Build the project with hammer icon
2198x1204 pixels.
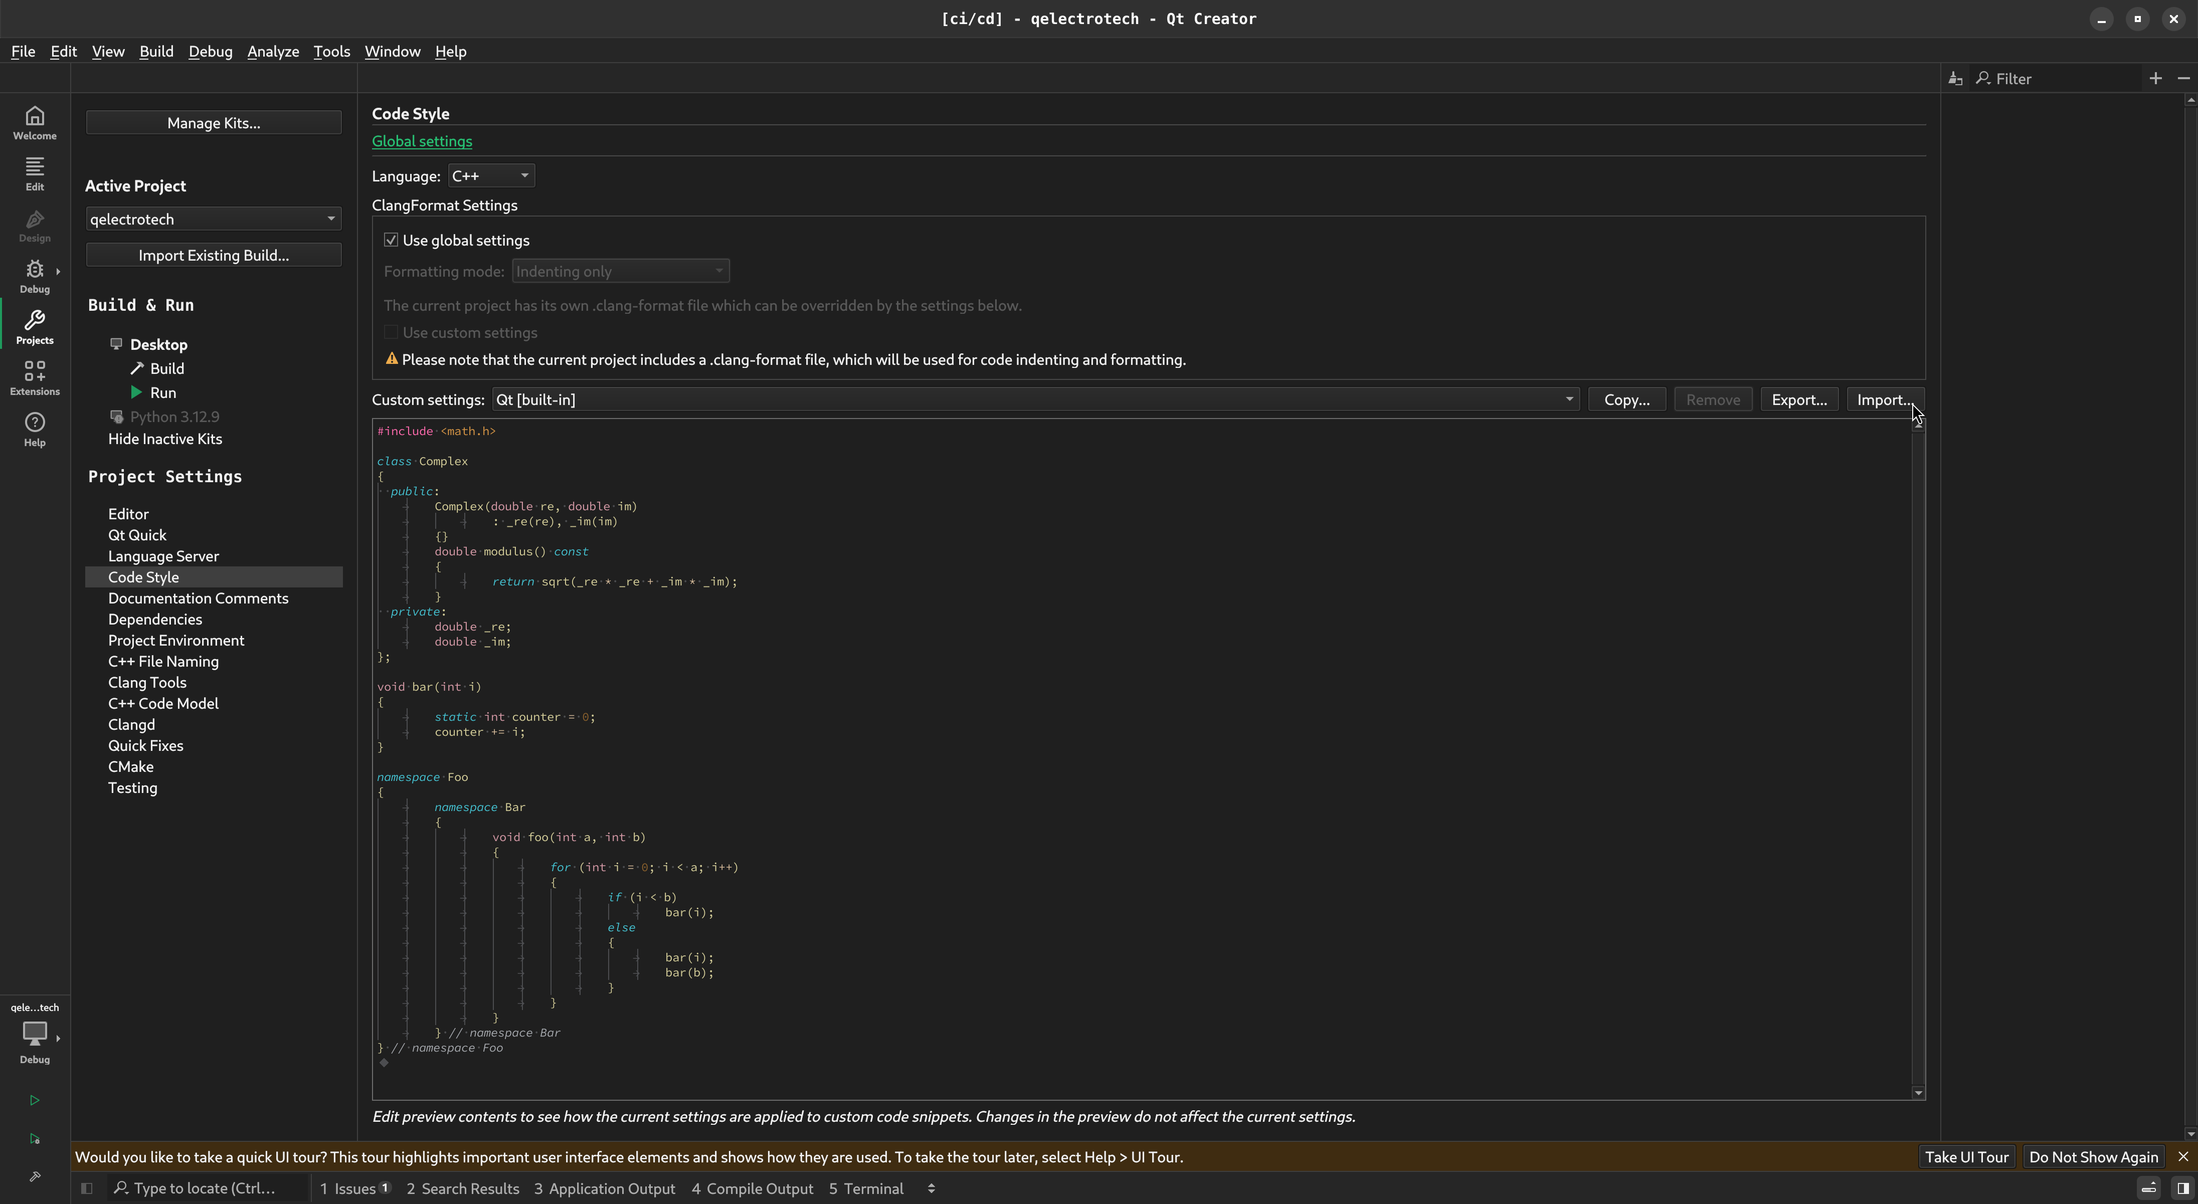[34, 1177]
